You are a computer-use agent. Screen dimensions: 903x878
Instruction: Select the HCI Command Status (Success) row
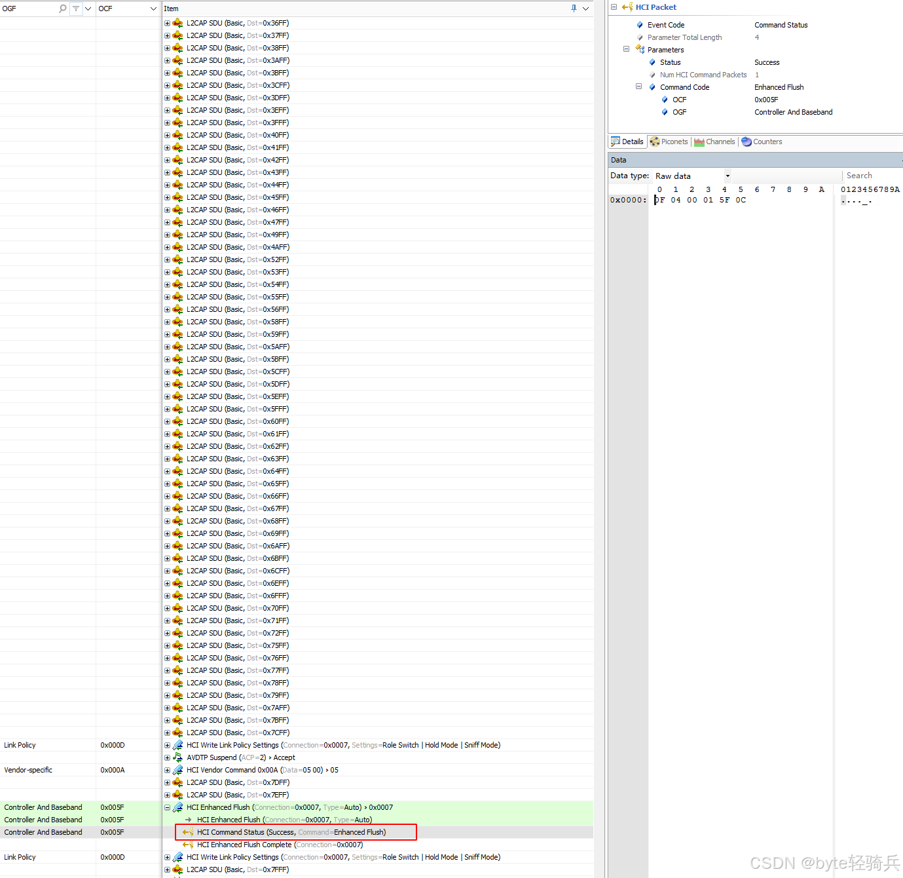coord(297,832)
